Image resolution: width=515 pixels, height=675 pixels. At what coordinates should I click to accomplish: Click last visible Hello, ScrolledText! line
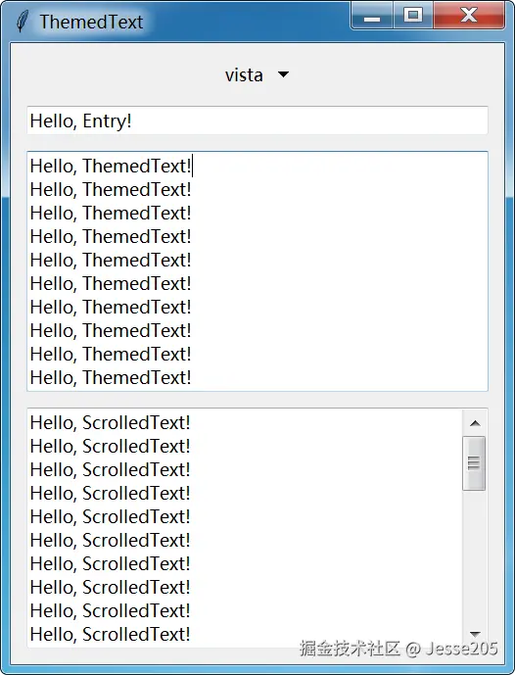tap(110, 634)
